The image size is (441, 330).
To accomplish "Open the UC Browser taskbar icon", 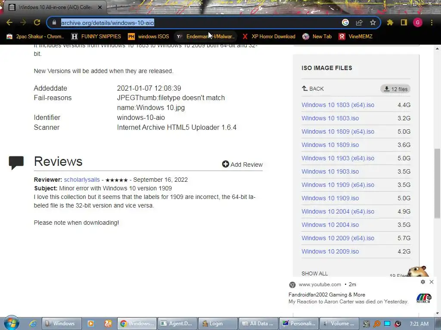I will click(x=108, y=324).
